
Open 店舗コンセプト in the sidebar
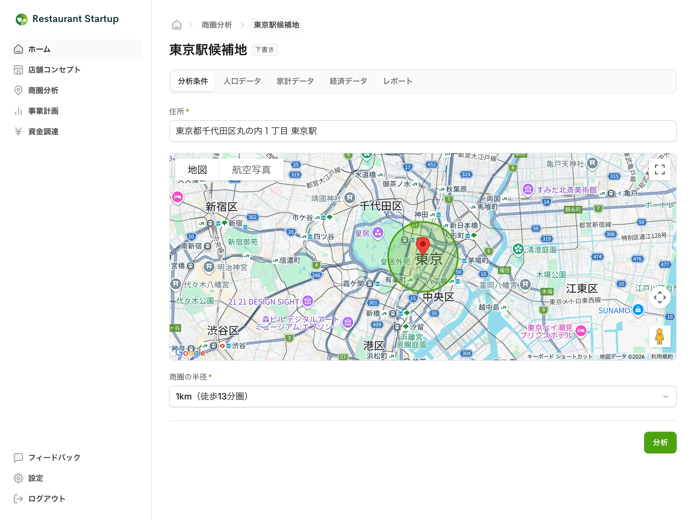[76, 70]
